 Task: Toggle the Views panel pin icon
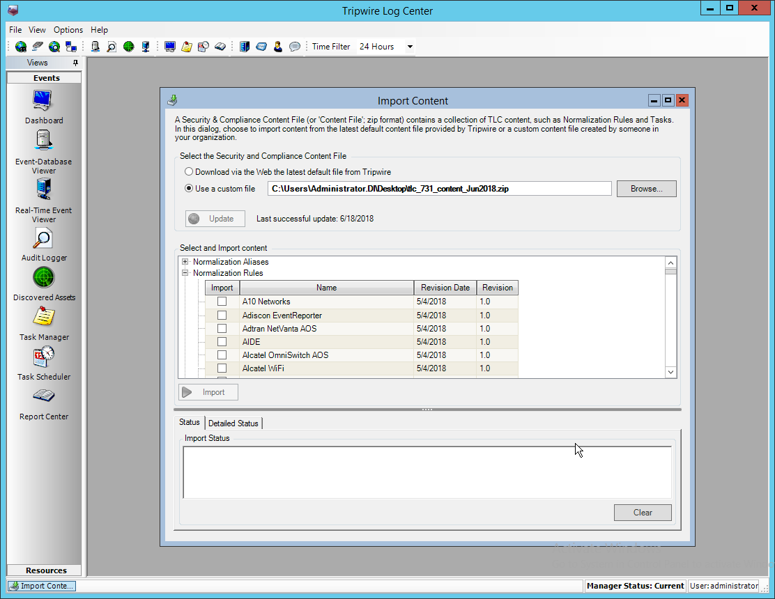coord(75,63)
